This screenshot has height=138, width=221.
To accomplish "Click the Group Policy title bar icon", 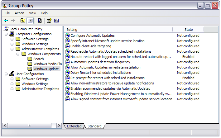I will pos(5,6).
